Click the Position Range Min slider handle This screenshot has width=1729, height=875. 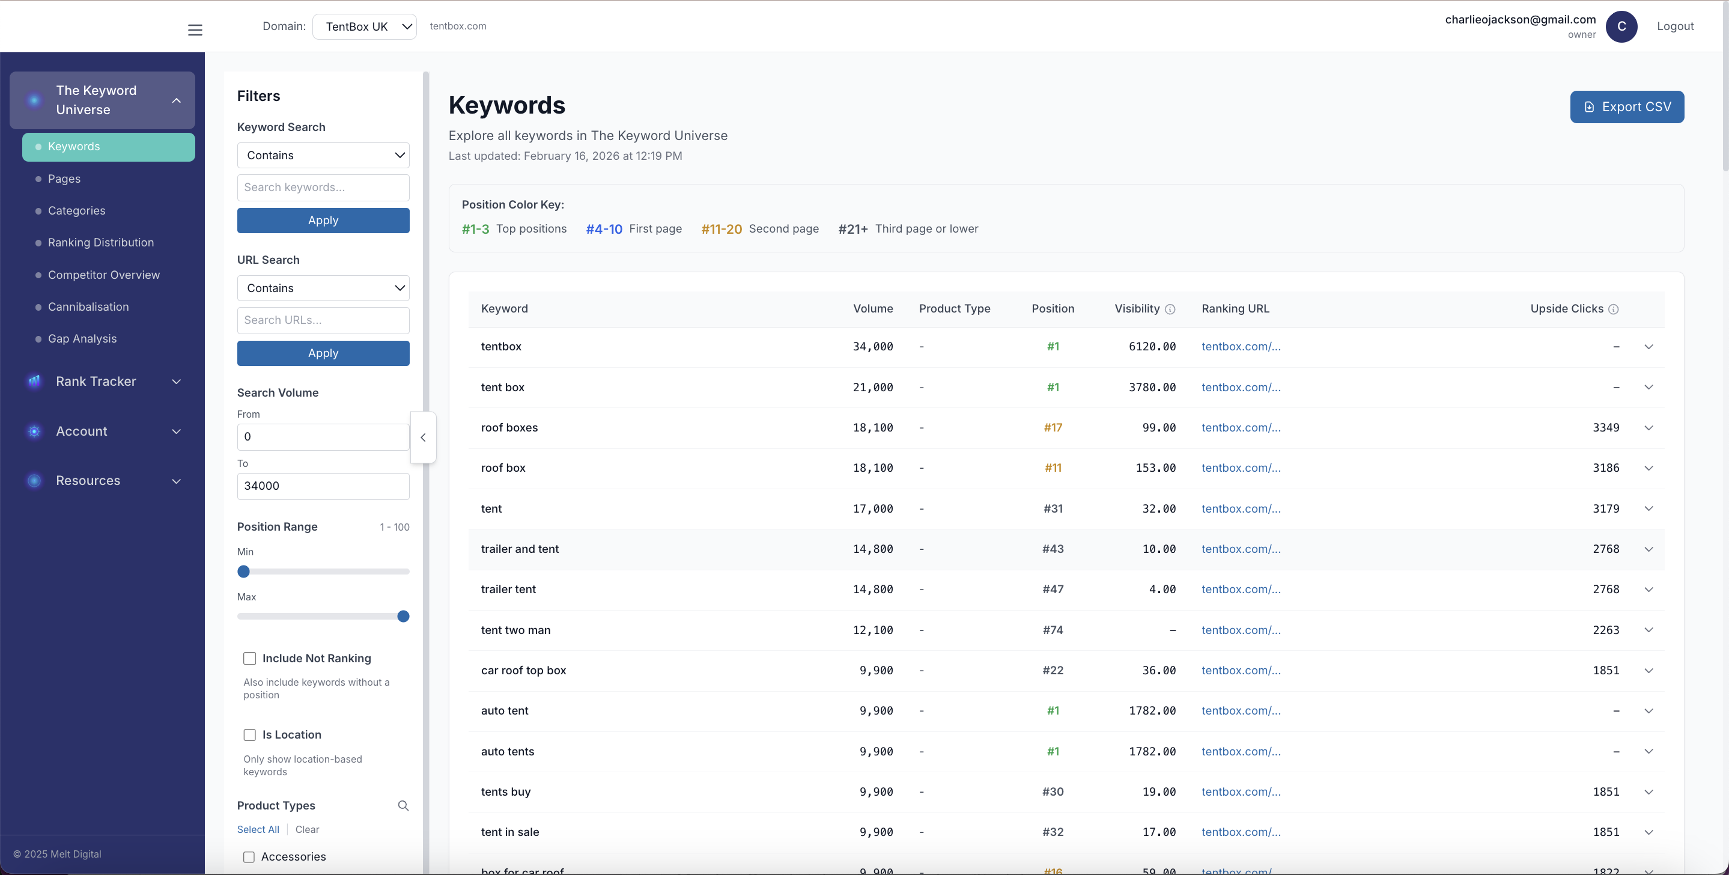[244, 572]
